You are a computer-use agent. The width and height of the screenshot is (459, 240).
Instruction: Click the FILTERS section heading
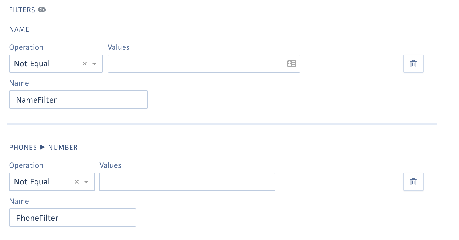click(22, 10)
